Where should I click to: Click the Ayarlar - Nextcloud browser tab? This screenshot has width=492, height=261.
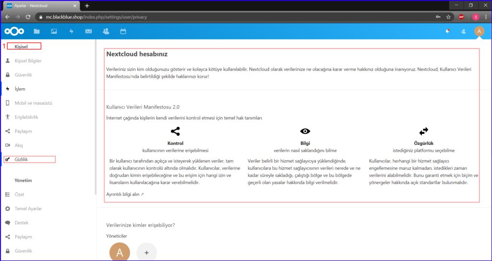coord(40,6)
